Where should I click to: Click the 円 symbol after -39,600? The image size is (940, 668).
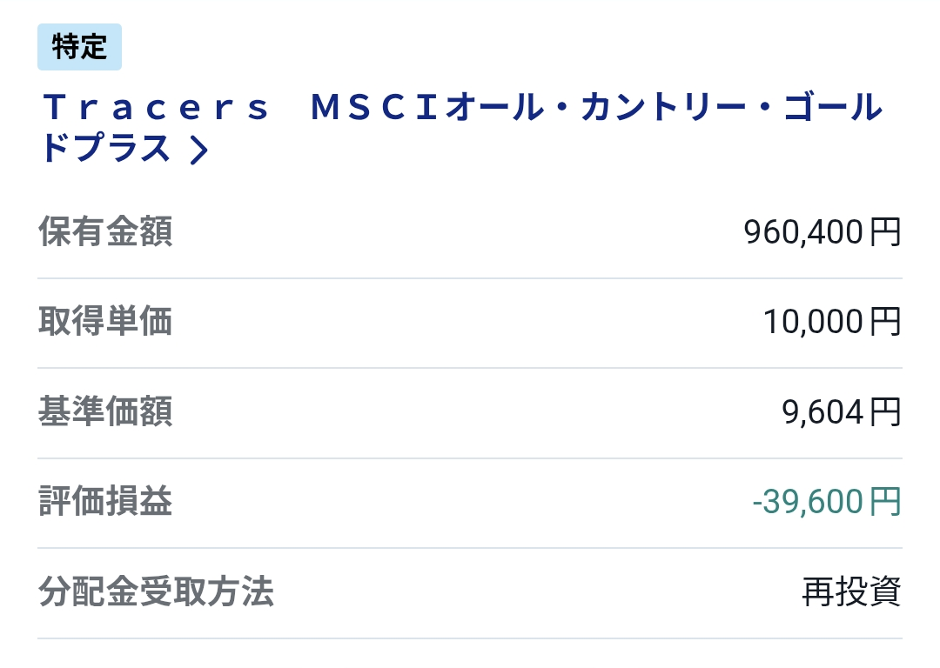click(885, 502)
